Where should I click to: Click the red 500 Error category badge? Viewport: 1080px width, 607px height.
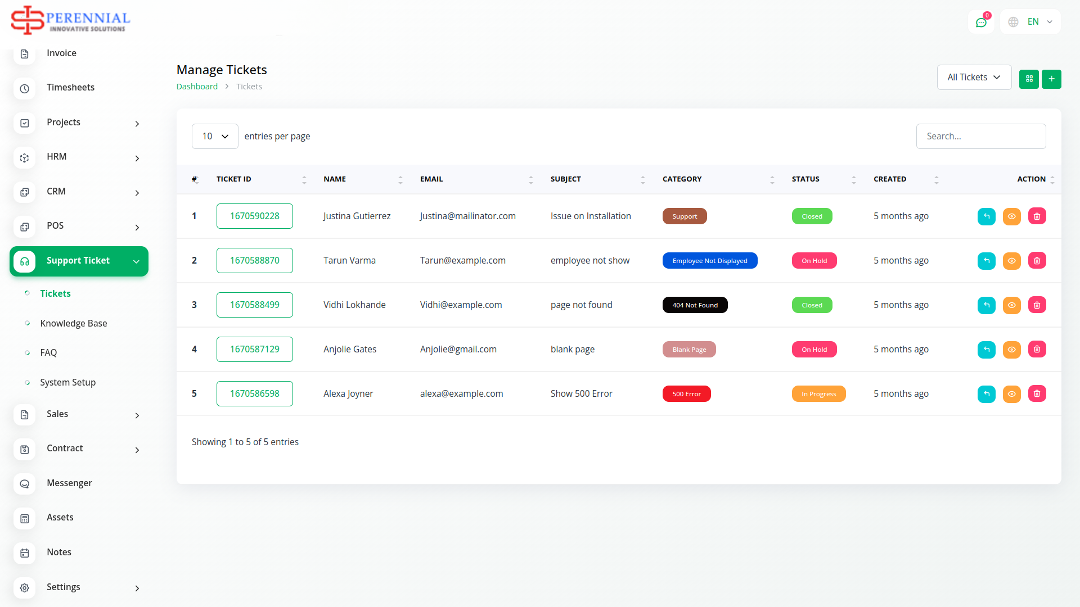coord(686,394)
